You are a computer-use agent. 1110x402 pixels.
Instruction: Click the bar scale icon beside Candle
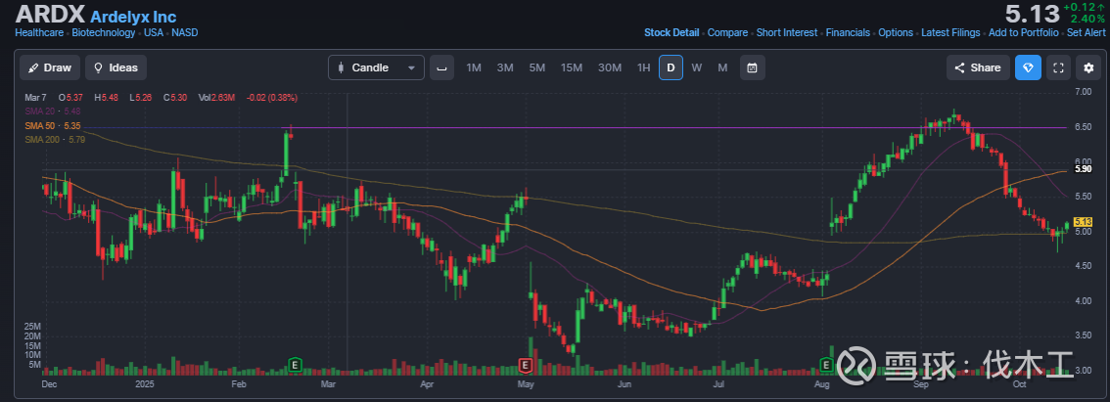(x=442, y=67)
